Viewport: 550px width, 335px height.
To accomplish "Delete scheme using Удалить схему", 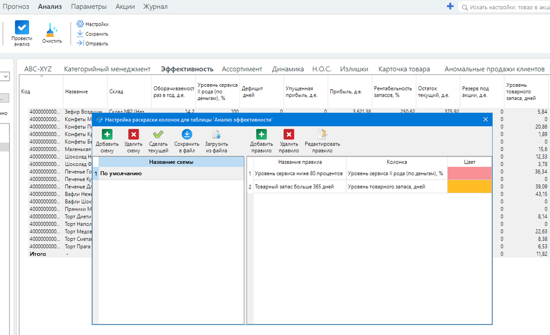I will click(x=133, y=135).
